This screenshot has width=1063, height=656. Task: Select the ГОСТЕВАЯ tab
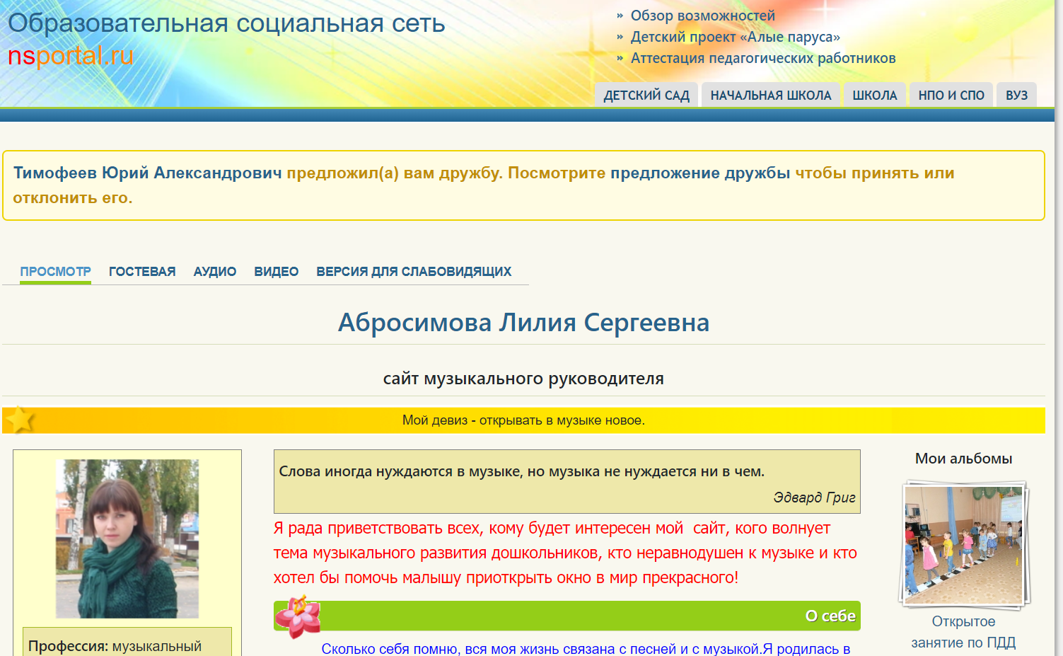point(142,272)
